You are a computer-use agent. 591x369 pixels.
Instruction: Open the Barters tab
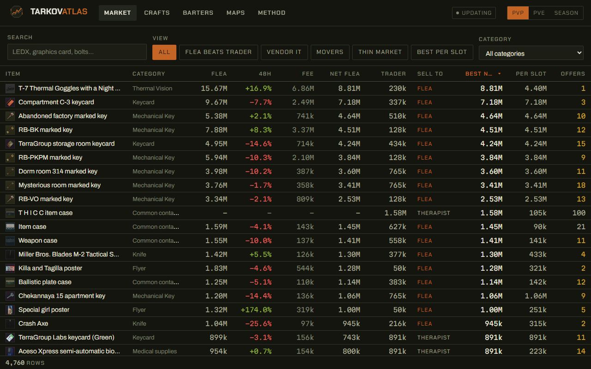pyautogui.click(x=198, y=13)
